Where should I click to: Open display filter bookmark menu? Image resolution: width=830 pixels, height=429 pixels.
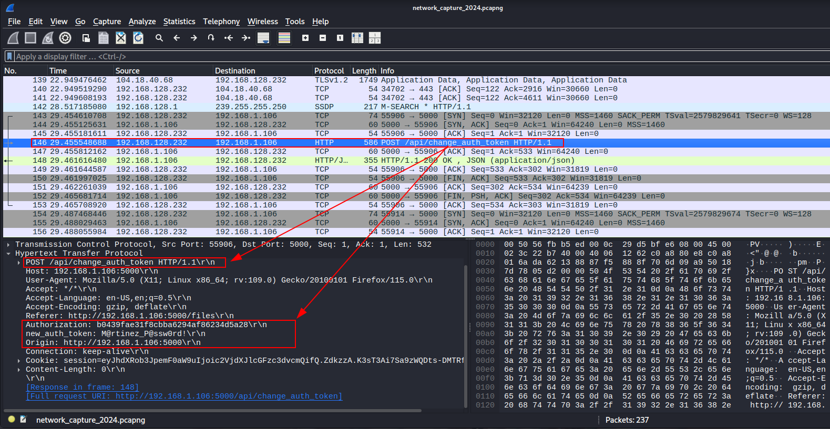(x=9, y=56)
